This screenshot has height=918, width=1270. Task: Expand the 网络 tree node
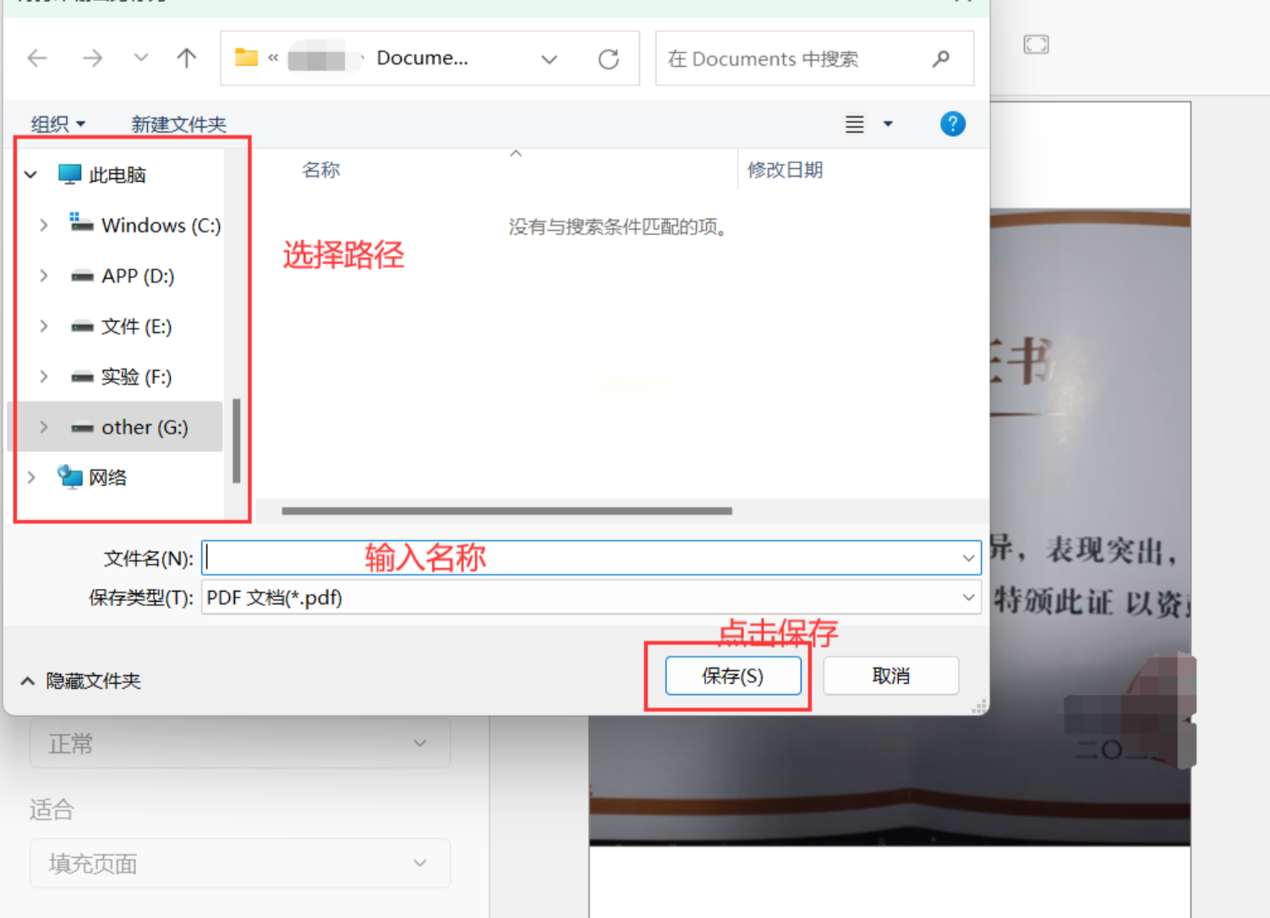point(31,478)
